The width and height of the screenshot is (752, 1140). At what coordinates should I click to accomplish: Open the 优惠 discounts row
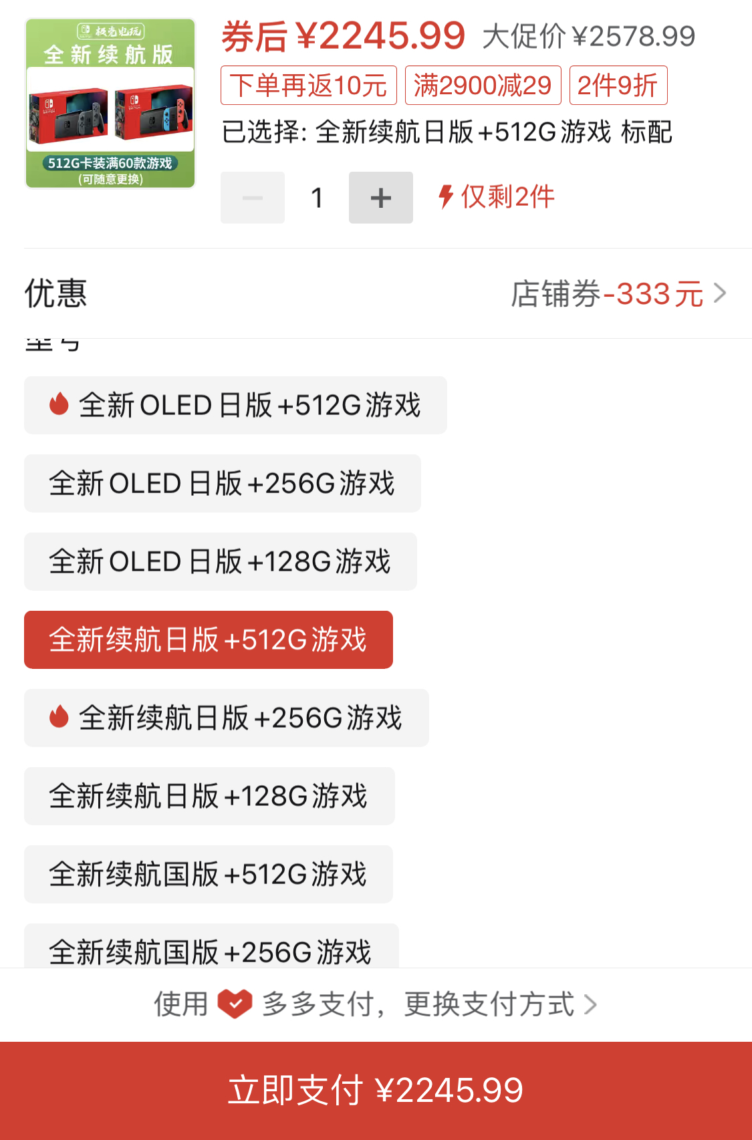[376, 293]
